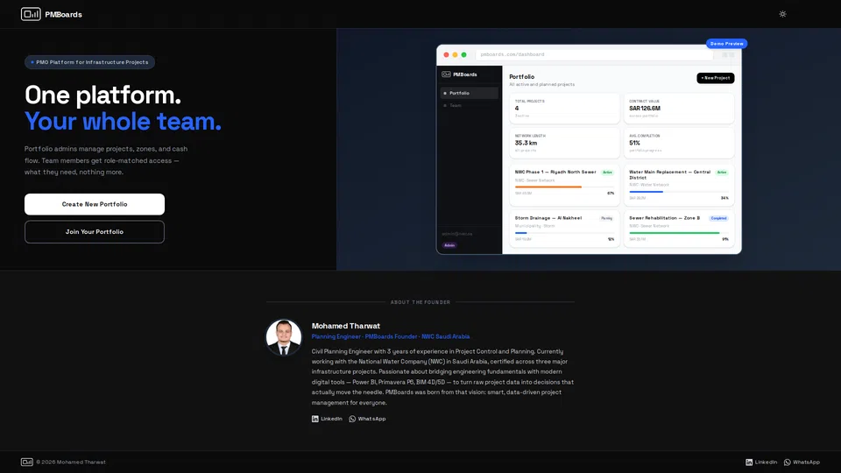The height and width of the screenshot is (473, 841).
Task: Click the Completed badge on Sewer Rehabilitation
Action: (718, 218)
